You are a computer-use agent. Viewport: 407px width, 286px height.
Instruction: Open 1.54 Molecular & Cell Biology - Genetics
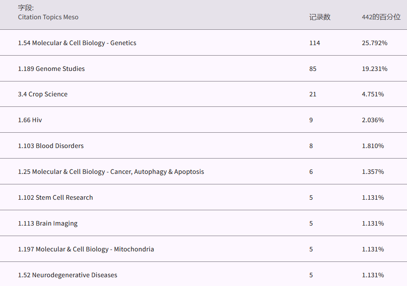pyautogui.click(x=77, y=43)
